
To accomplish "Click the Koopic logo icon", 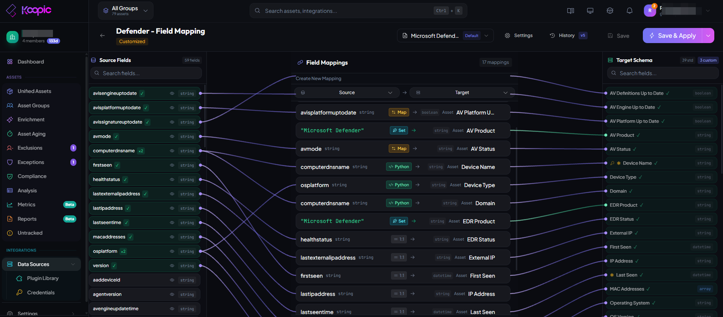I will [11, 11].
